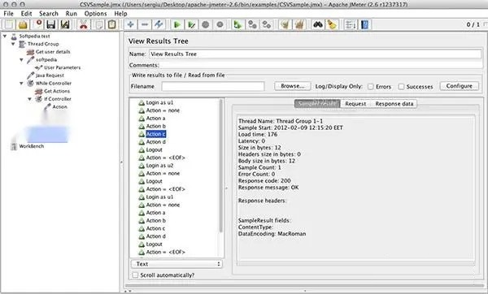
Task: Open Search with binoculars icon
Action: point(317,24)
